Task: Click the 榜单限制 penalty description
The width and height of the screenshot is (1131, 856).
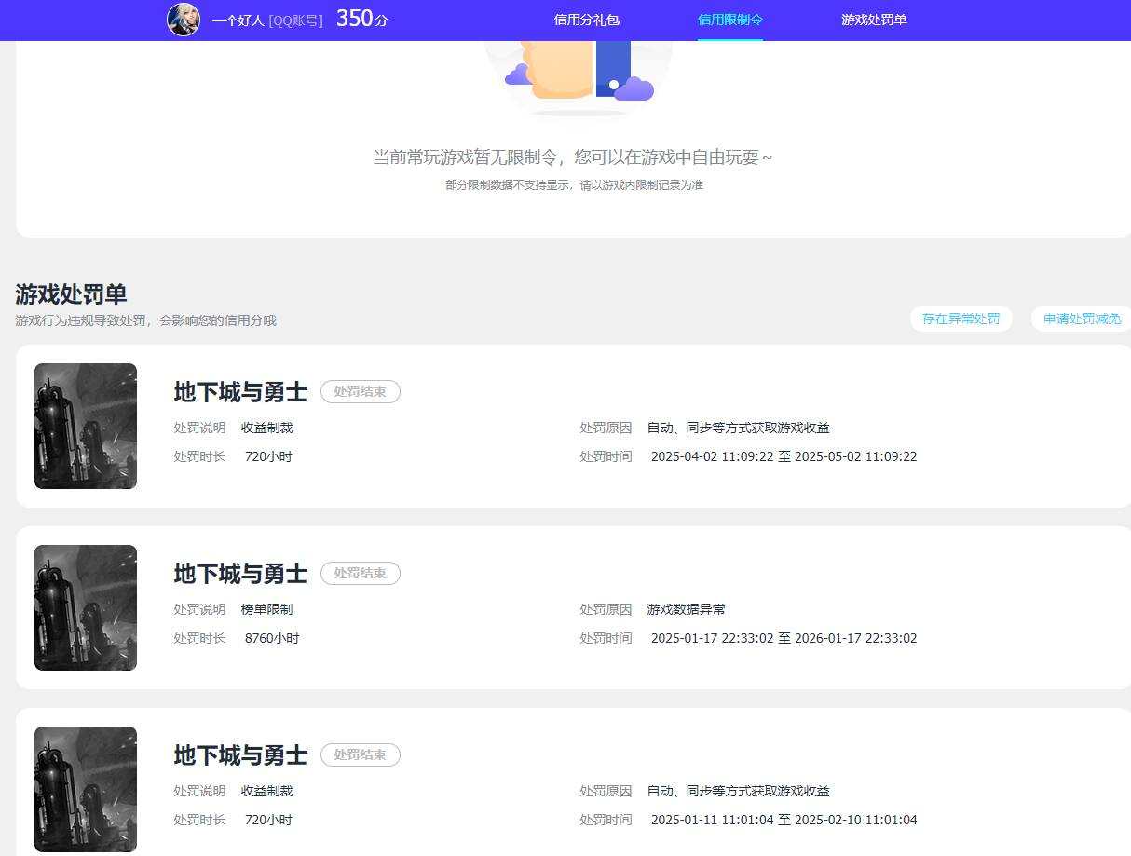Action: [x=266, y=609]
